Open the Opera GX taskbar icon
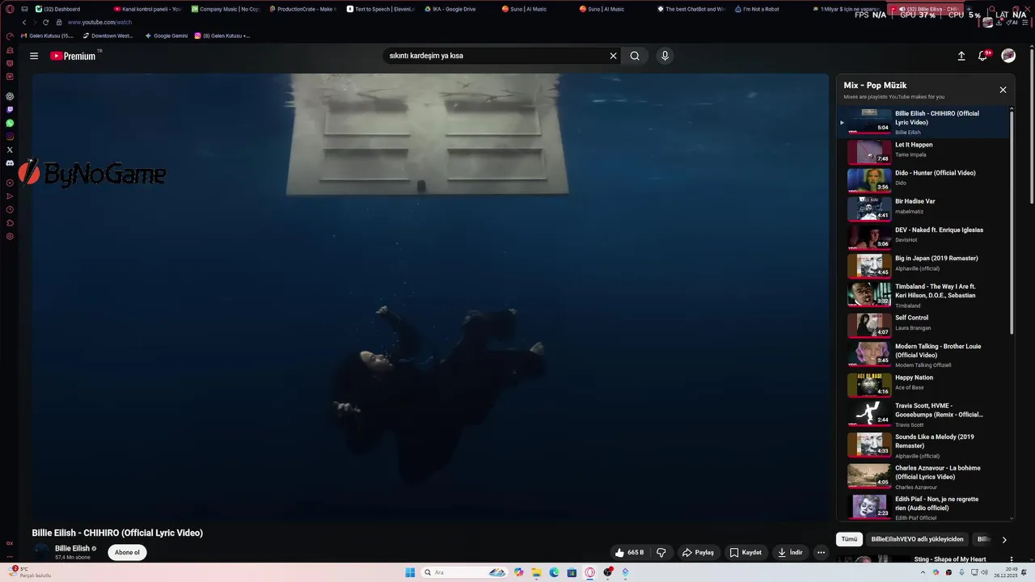Screen dimensions: 1035x582 [x=590, y=572]
